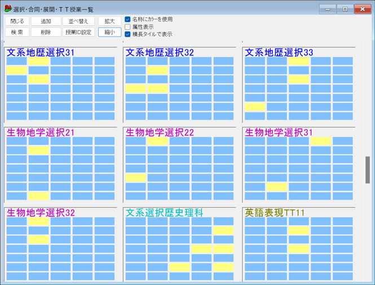
Task: Toggle the 名称にカラーを使用 checkbox
Action: point(128,19)
